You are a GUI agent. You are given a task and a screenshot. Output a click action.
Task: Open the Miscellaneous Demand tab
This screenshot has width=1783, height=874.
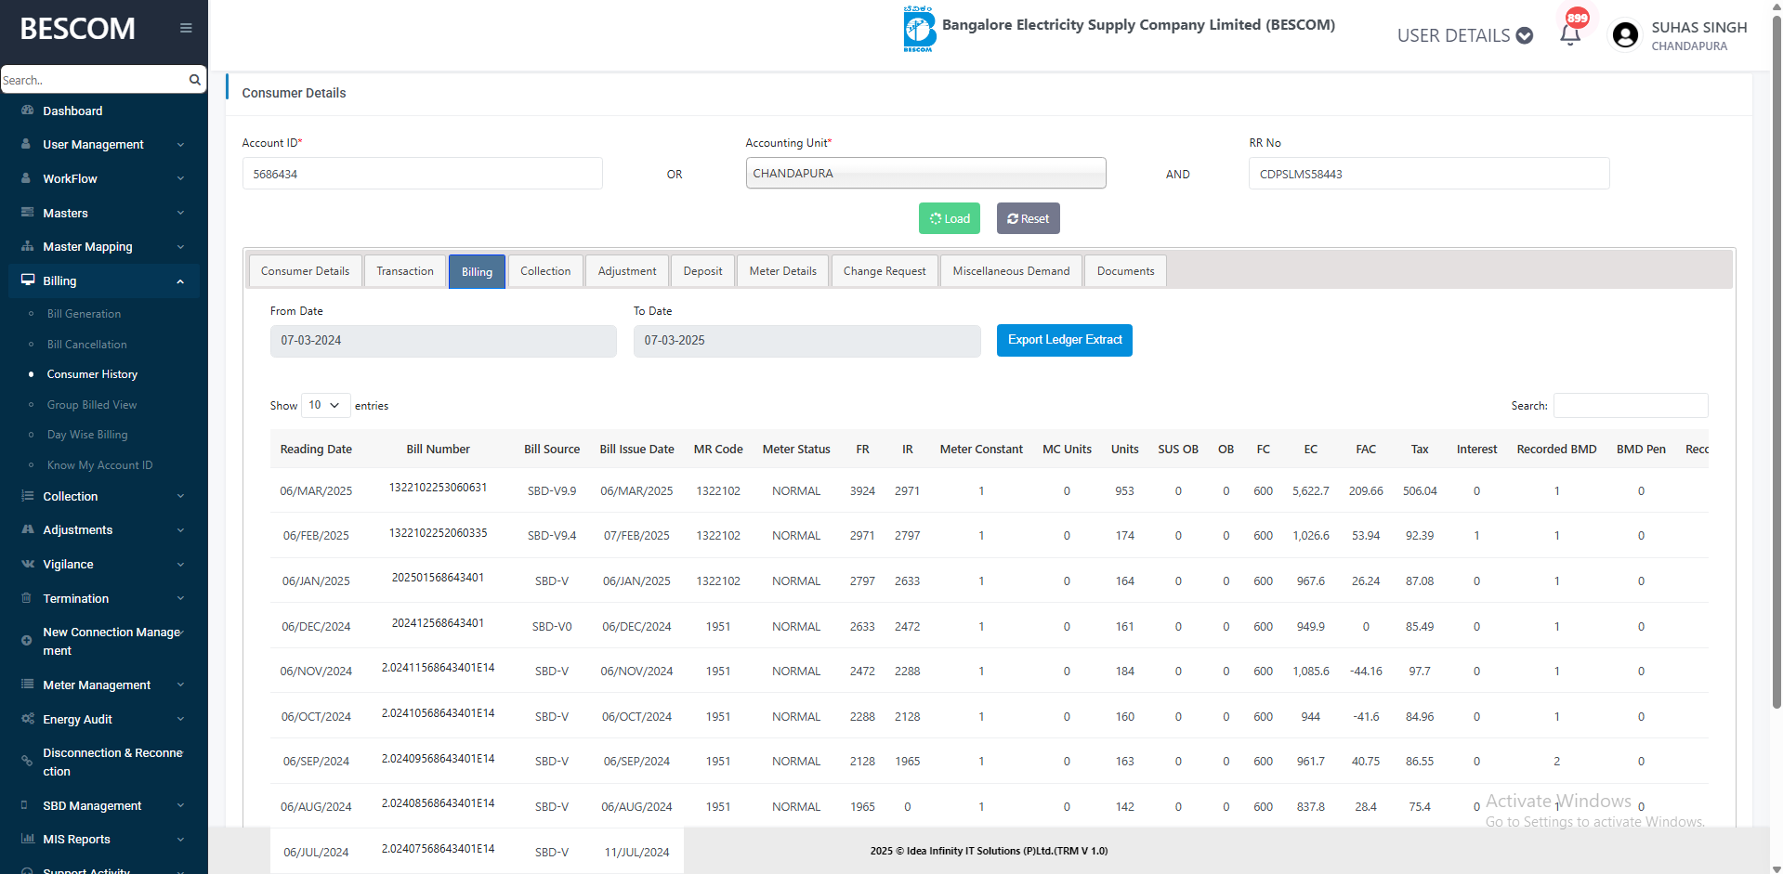1011,271
